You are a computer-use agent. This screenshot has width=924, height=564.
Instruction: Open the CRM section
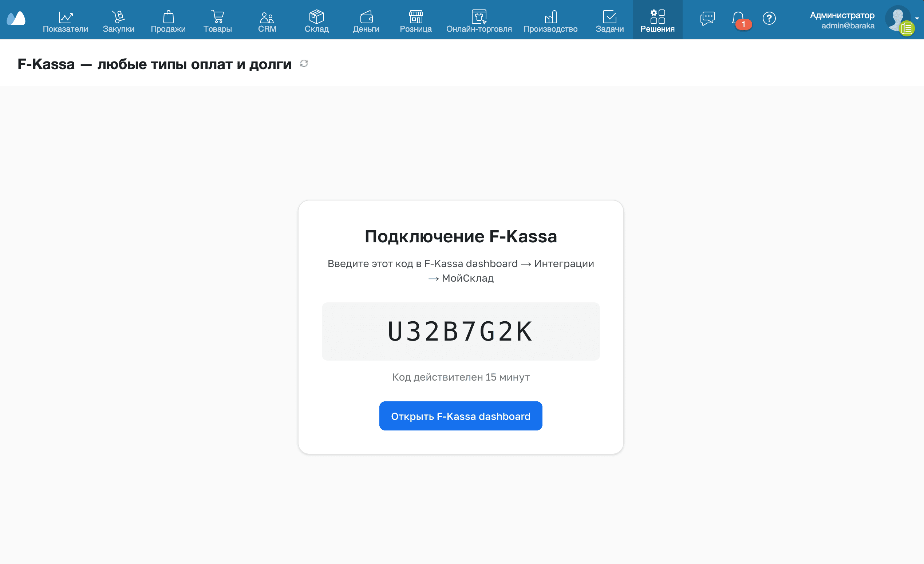tap(267, 21)
